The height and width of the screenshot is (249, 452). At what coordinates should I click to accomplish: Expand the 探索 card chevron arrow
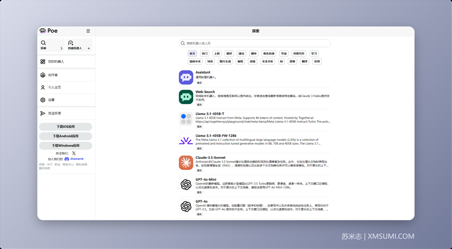pos(61,48)
